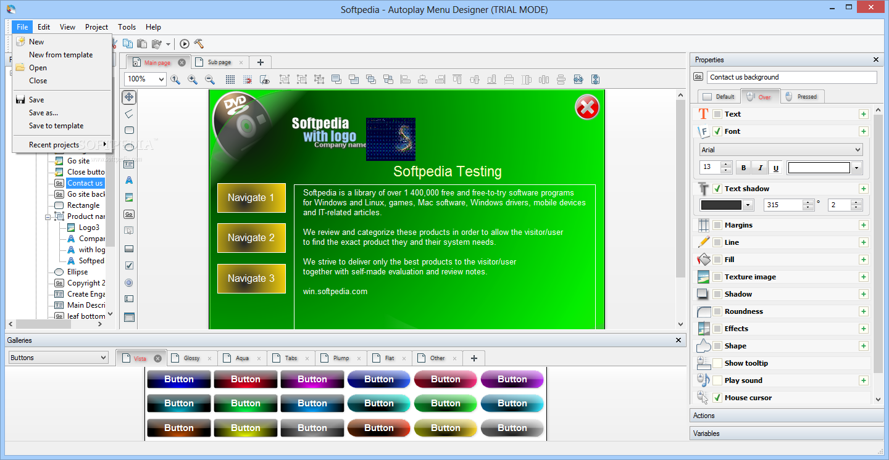Click the Paste icon in main toolbar

tap(142, 44)
